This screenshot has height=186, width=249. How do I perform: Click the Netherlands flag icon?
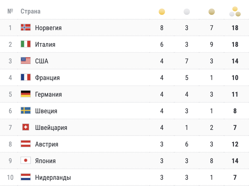[x=26, y=177]
